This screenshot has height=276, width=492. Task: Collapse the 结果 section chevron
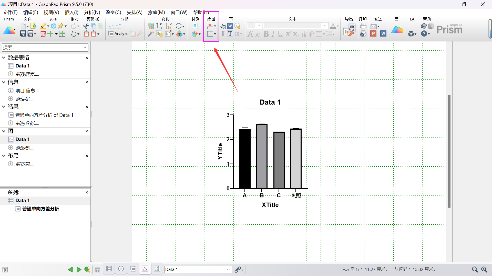click(x=4, y=107)
